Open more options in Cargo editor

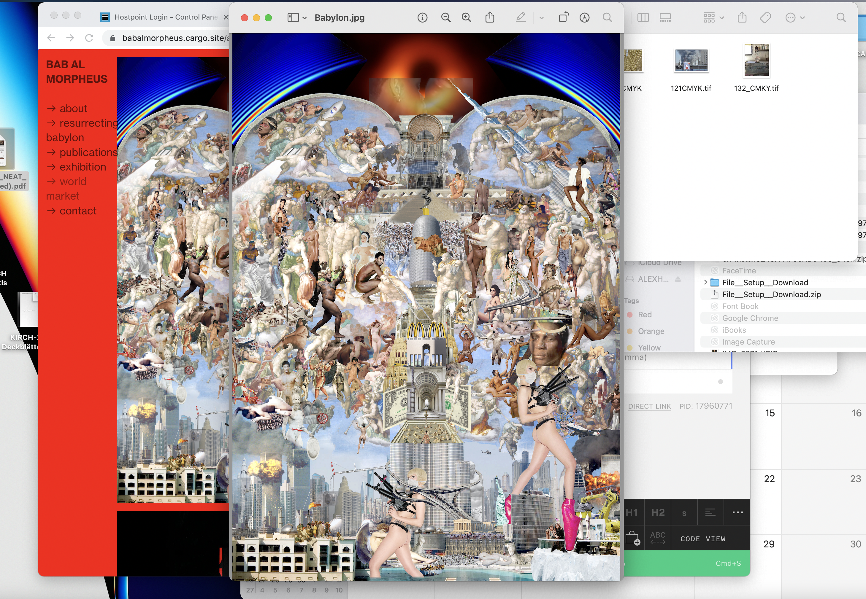pos(737,512)
